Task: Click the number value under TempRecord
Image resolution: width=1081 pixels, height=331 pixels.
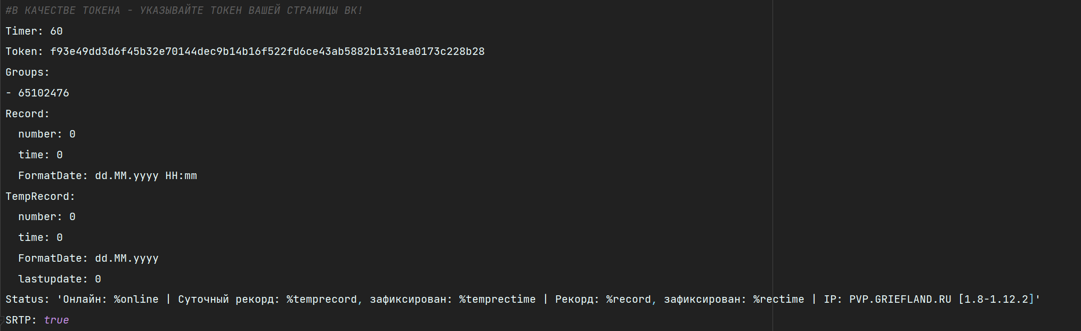Action: [72, 217]
